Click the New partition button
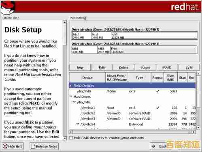Viewport: 202px width, 152px height. pos(80,68)
